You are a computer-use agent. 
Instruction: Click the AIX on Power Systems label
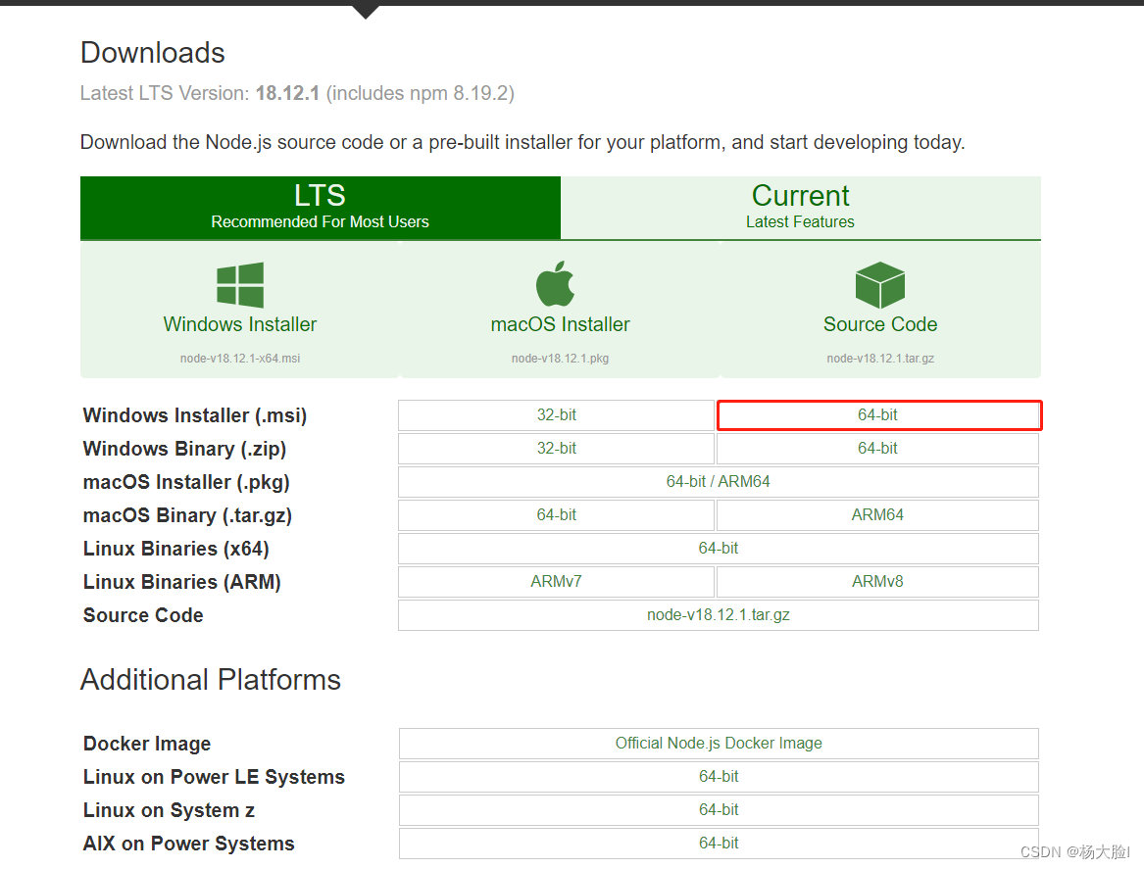(188, 844)
